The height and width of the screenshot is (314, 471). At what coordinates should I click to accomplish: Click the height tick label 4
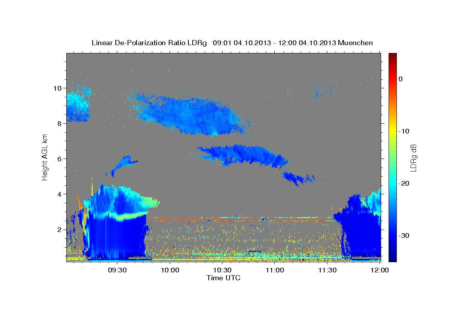click(x=59, y=194)
